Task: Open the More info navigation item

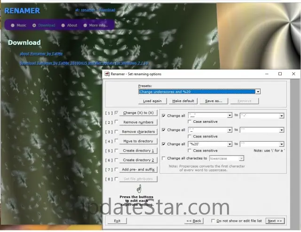Action: click(x=95, y=25)
